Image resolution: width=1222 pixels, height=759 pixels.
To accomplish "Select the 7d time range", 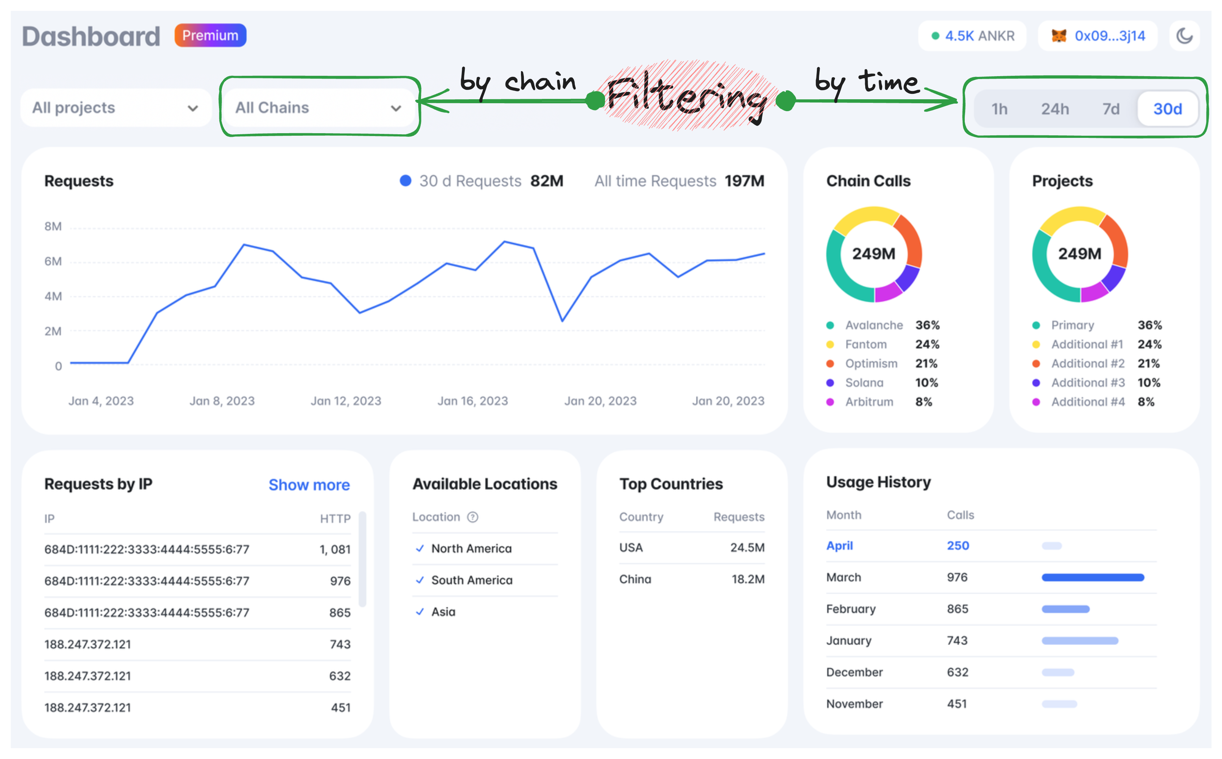I will [x=1111, y=109].
